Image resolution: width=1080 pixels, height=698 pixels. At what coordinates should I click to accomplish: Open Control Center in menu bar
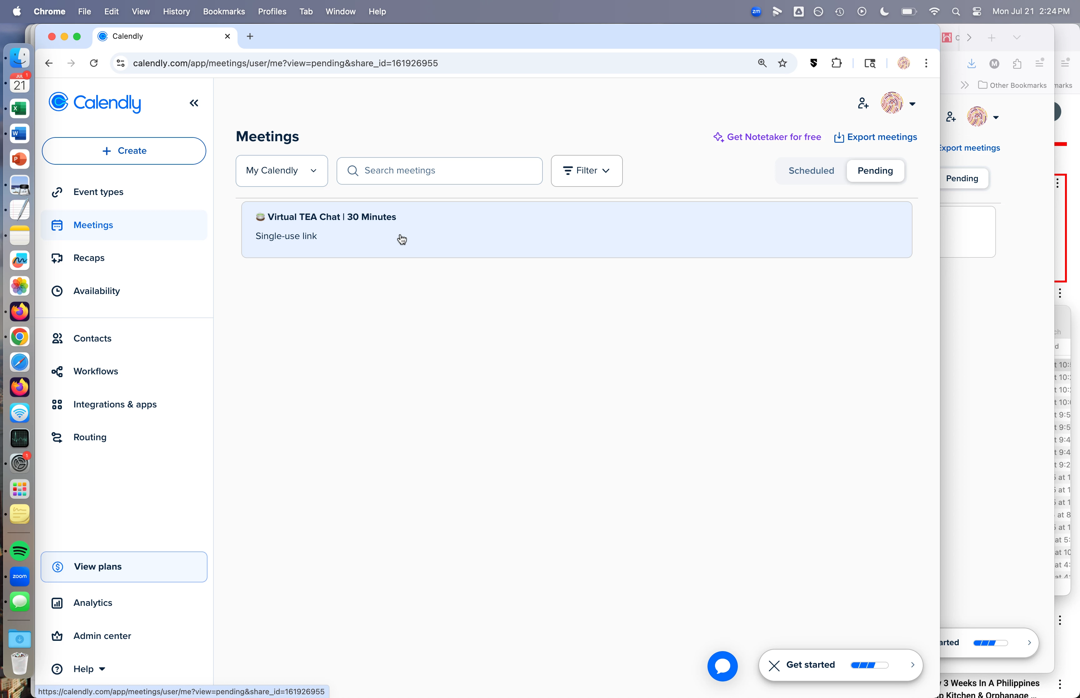(977, 11)
